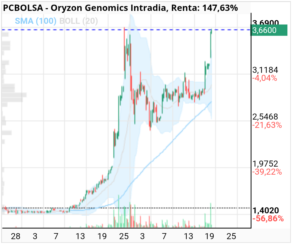The width and height of the screenshot is (292, 244).
Task: Select the -39,22% axis percentage
Action: (267, 172)
